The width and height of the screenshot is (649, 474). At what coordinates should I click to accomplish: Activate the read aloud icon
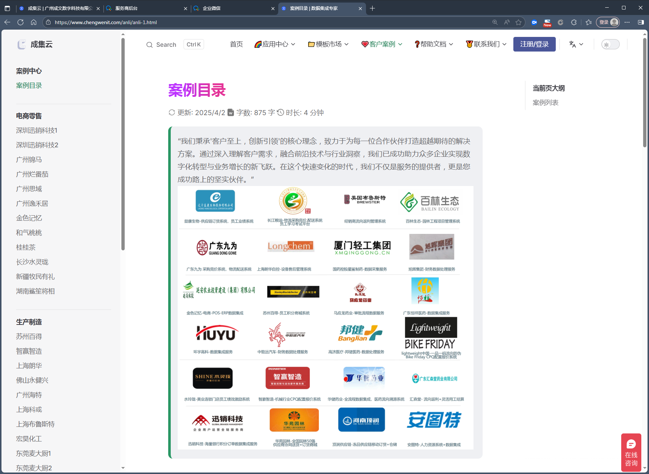pos(507,22)
